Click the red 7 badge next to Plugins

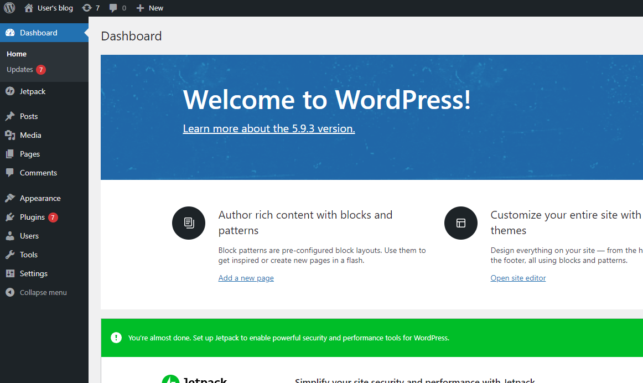[53, 218]
